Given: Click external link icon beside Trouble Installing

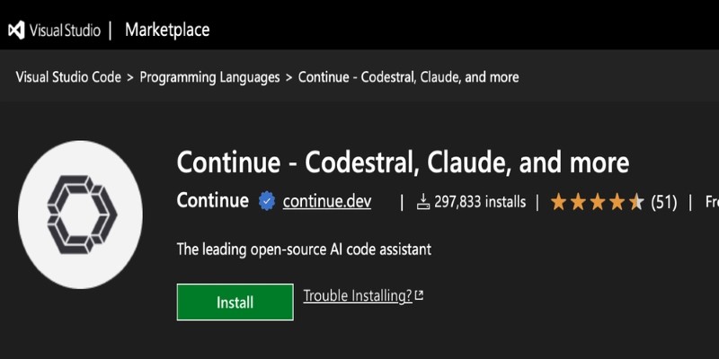Looking at the screenshot, I should pyautogui.click(x=419, y=295).
